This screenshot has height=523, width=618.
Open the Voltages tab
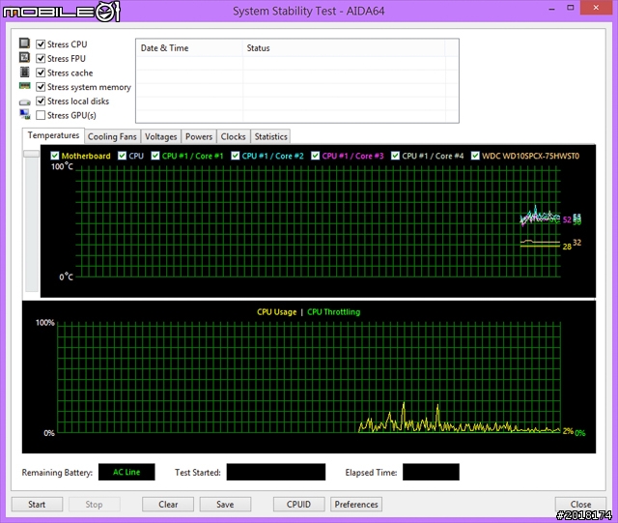click(161, 136)
